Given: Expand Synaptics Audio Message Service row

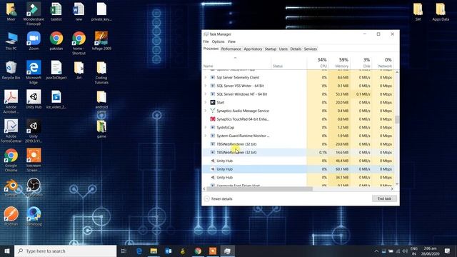Looking at the screenshot, I should point(206,111).
